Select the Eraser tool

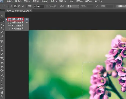(x=2, y=58)
